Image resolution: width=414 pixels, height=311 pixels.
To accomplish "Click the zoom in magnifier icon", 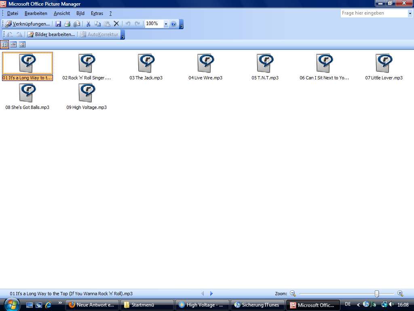I will [x=400, y=293].
